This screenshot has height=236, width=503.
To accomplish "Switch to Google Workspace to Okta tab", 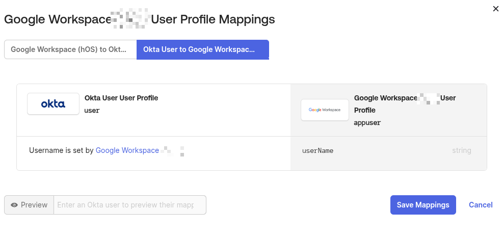I will 70,49.
